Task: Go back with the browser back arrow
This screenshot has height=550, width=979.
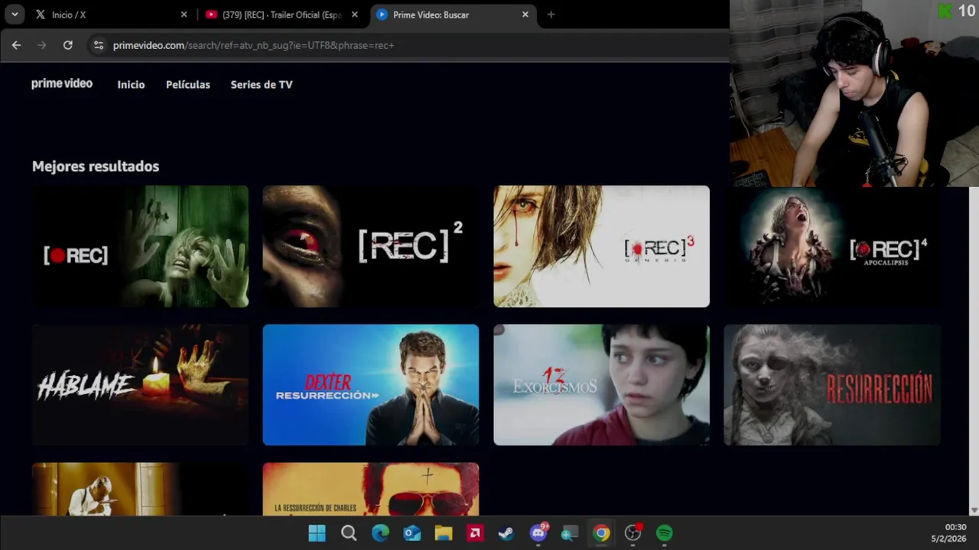Action: click(x=16, y=45)
